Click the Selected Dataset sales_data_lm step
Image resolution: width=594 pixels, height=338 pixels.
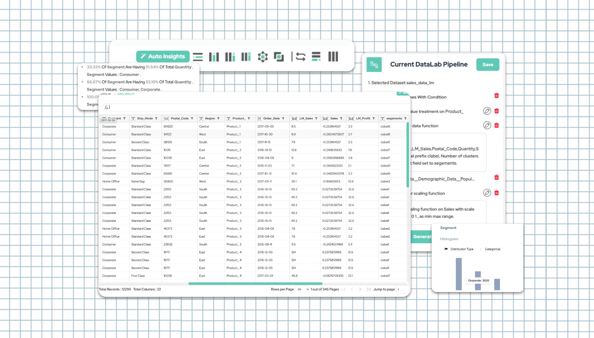[x=401, y=83]
